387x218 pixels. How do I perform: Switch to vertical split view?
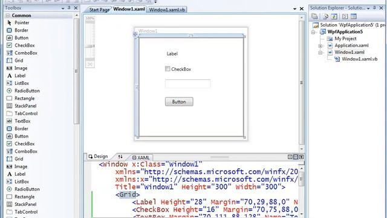coord(290,157)
